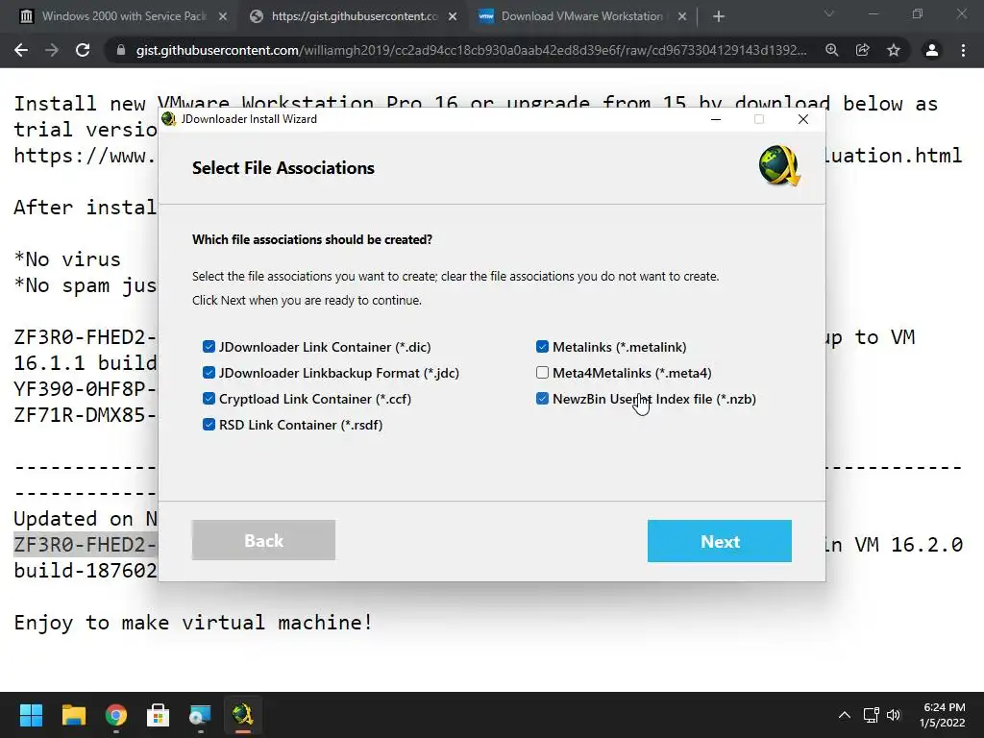Close the JDownloader Install Wizard

coord(802,119)
